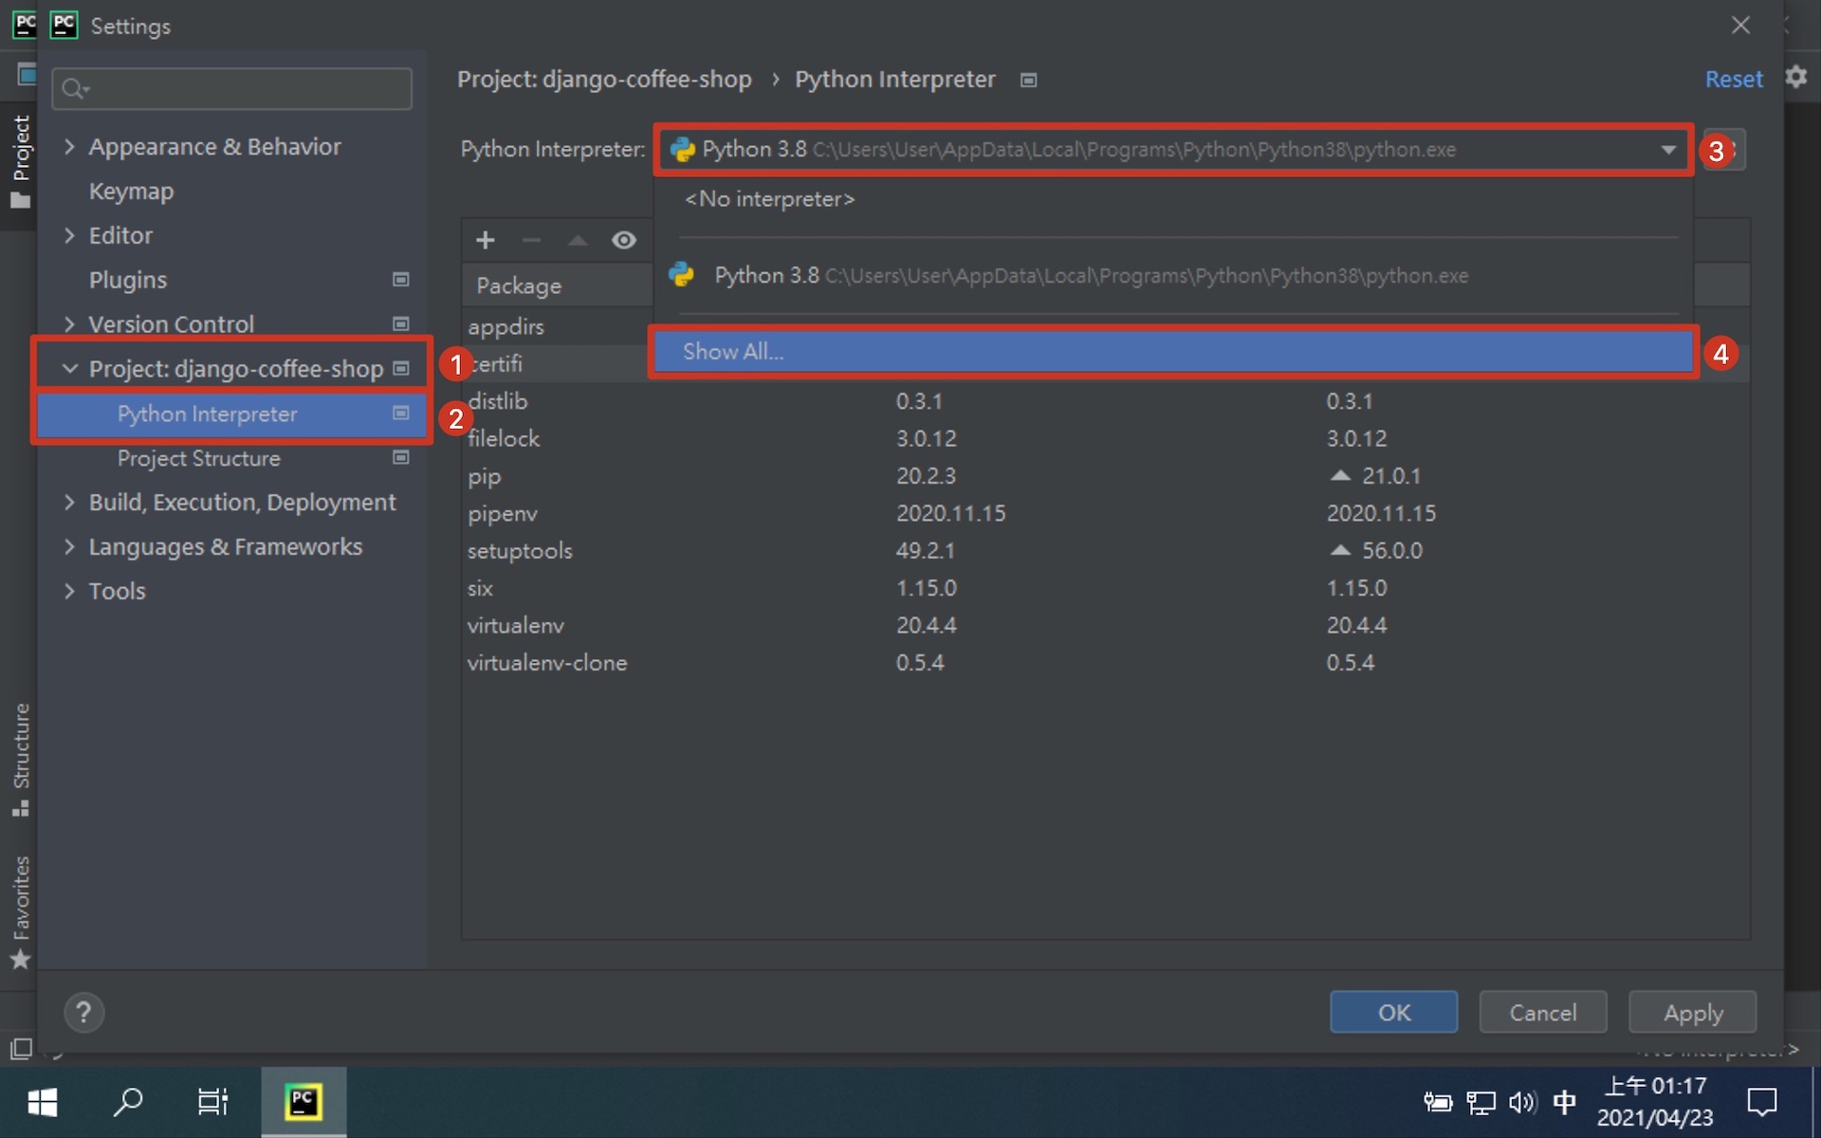Open Keymap settings
The height and width of the screenshot is (1138, 1821).
pos(131,191)
